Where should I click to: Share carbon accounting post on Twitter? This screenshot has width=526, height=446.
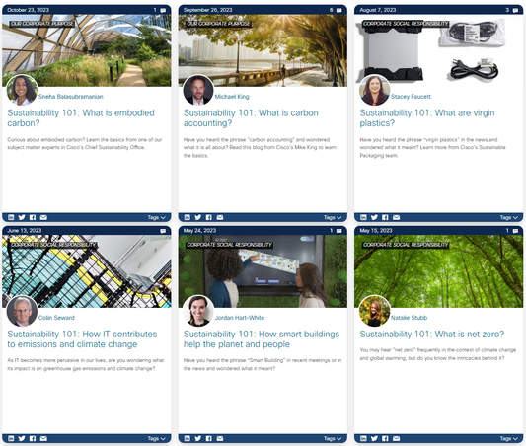click(x=198, y=217)
